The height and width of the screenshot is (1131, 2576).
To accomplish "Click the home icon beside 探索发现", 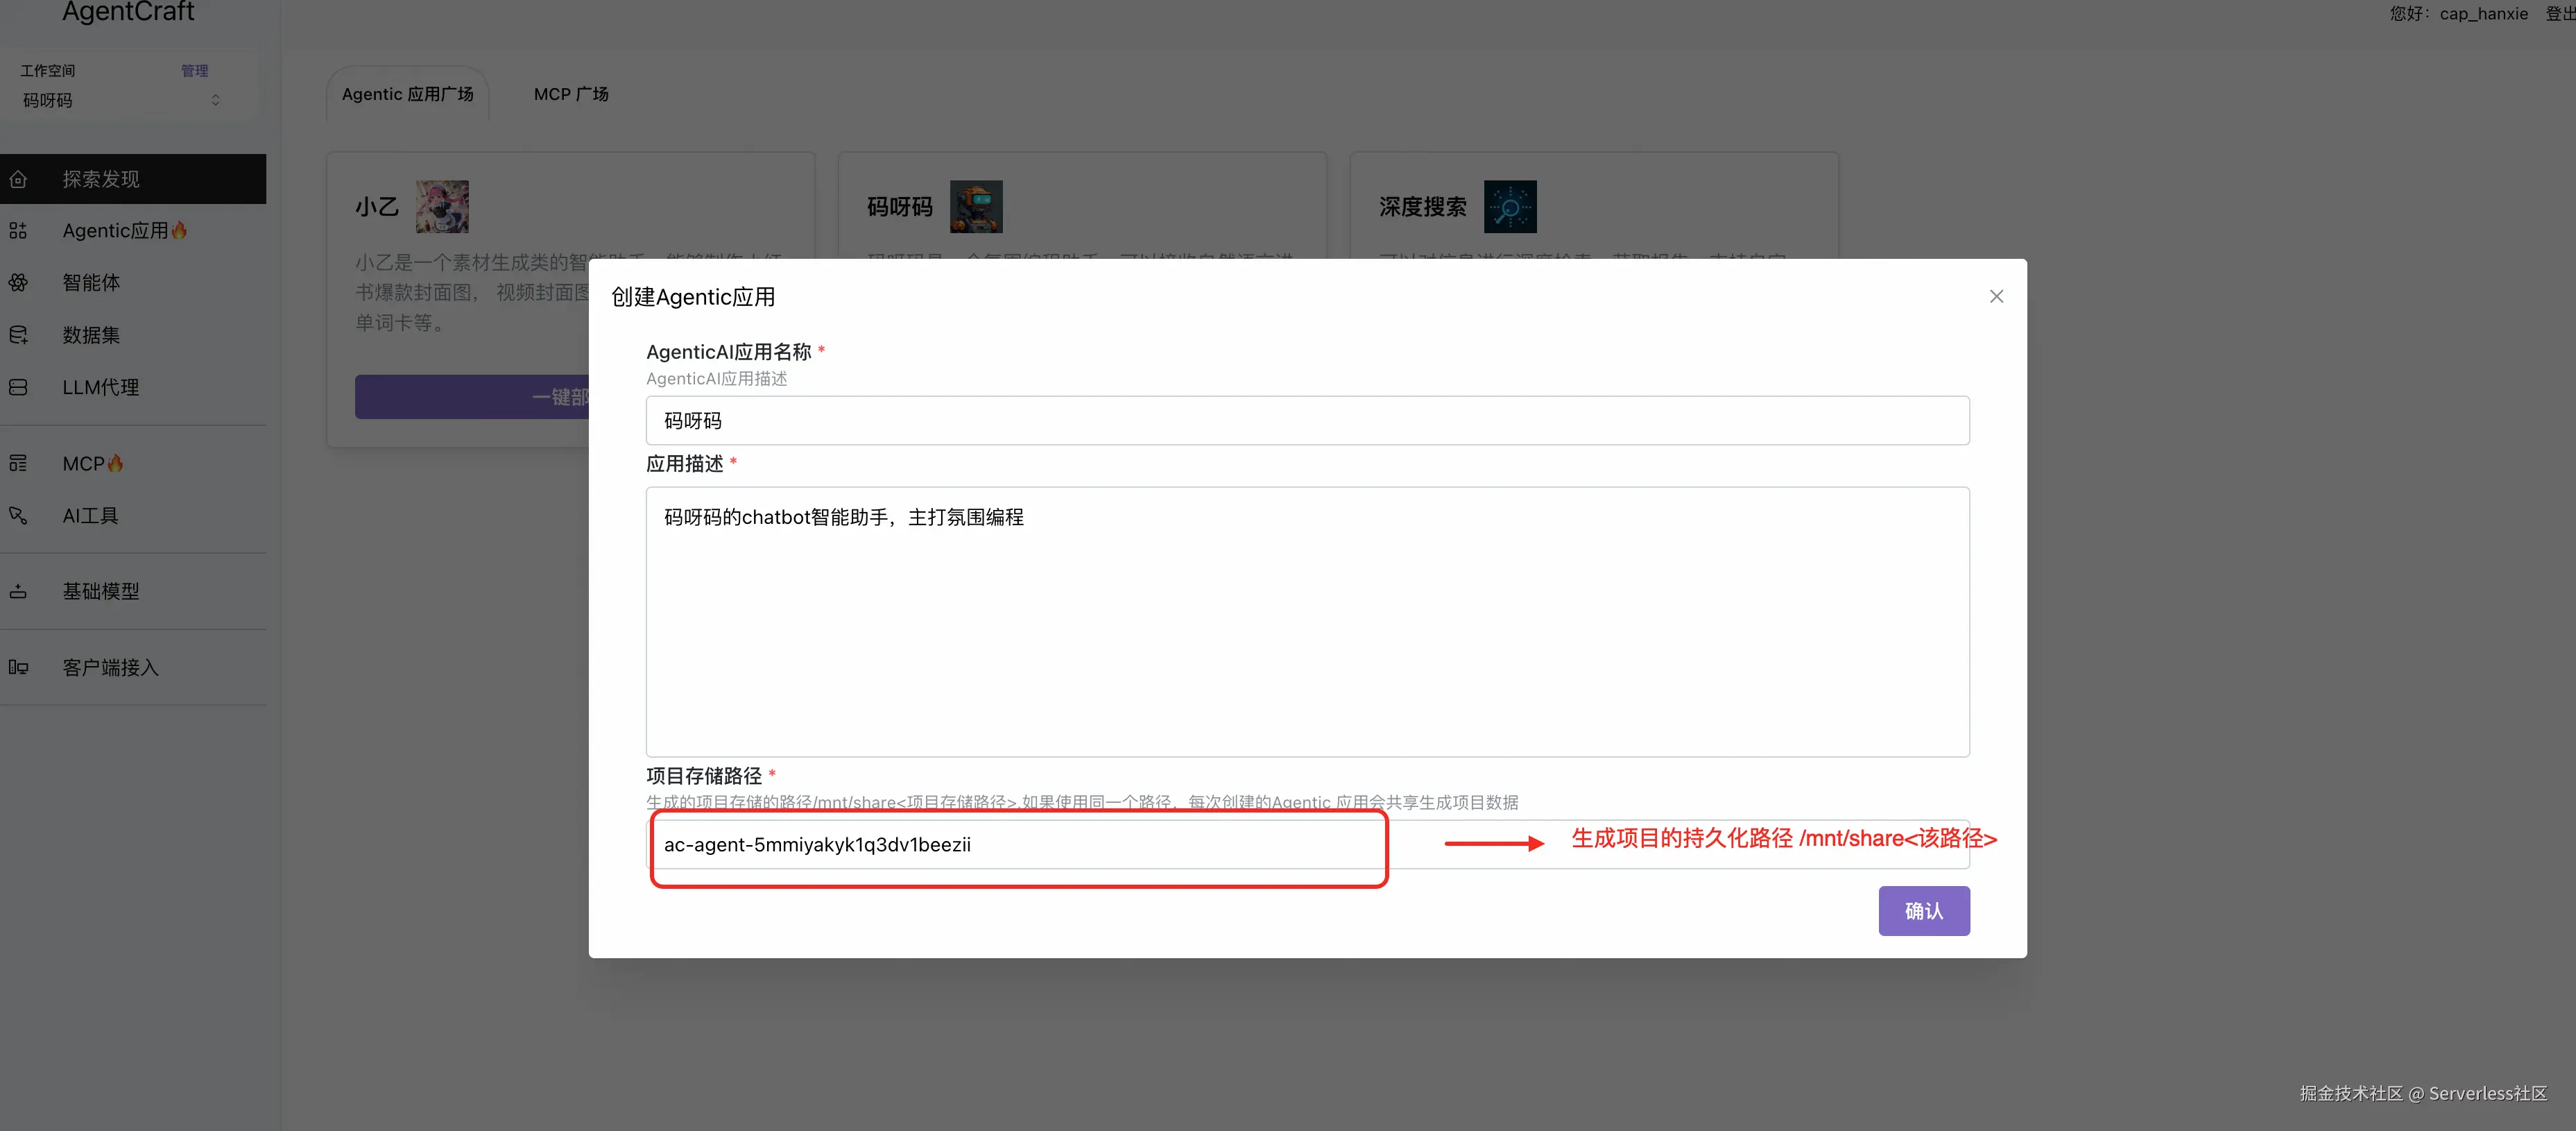I will 18,179.
